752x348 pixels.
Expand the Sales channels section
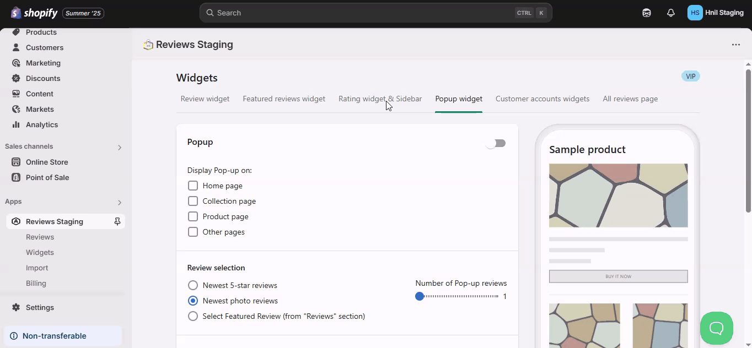[x=120, y=147]
